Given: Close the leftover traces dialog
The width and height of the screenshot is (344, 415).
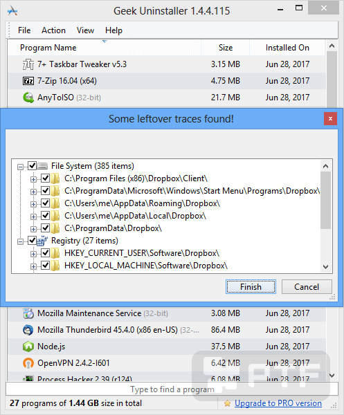Looking at the screenshot, I should tap(330, 119).
